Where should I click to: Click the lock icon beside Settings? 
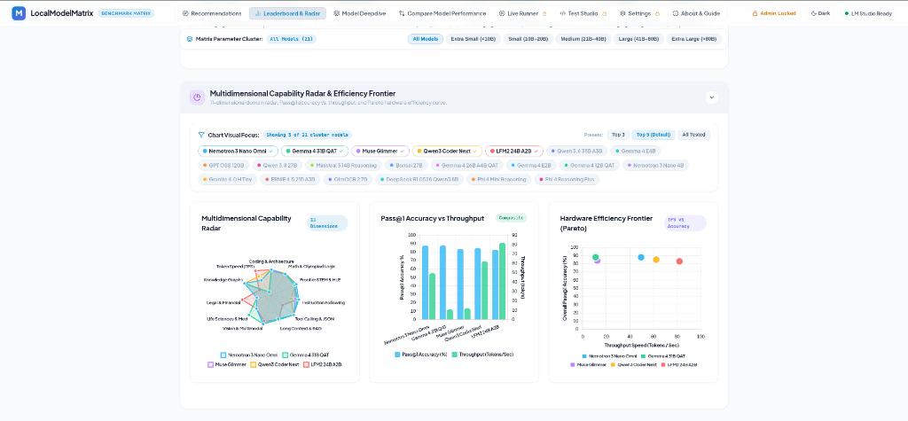coord(657,13)
